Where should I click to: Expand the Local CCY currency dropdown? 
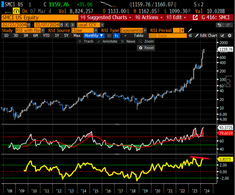102,25
